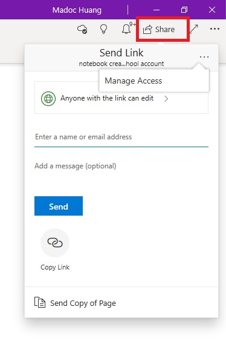The height and width of the screenshot is (361, 226).
Task: Open the notifications bell icon
Action: pos(126,29)
